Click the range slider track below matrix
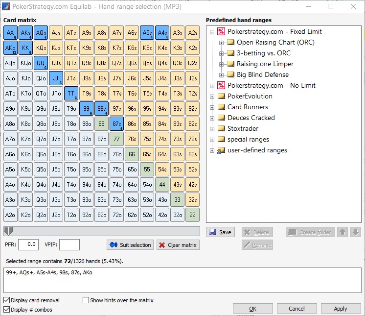Screen dimensions: 365x316 102,231
